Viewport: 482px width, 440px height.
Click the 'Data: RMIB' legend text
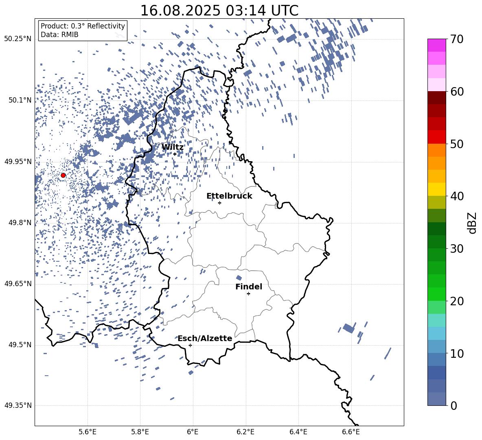point(59,35)
